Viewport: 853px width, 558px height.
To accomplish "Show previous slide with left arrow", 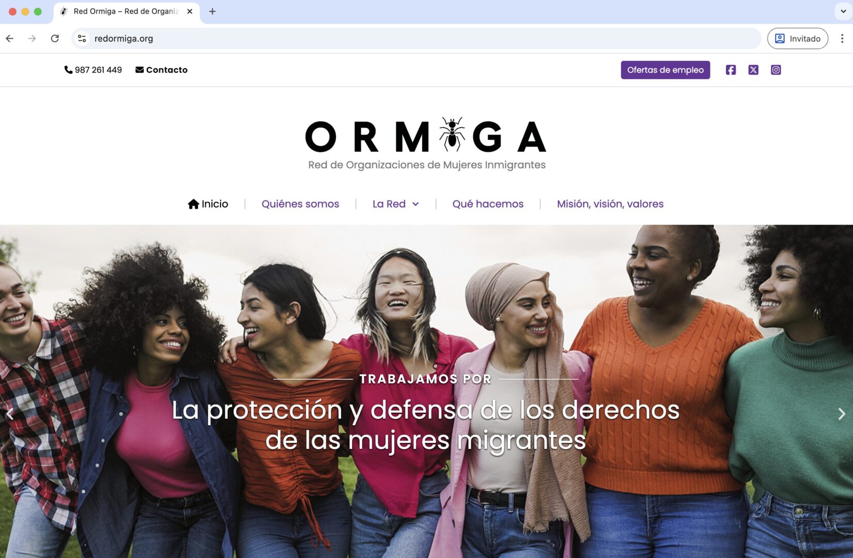I will (x=10, y=414).
